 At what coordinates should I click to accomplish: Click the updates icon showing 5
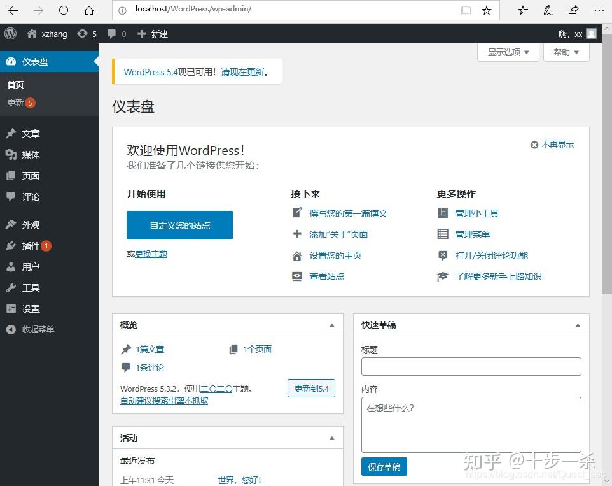[x=83, y=34]
